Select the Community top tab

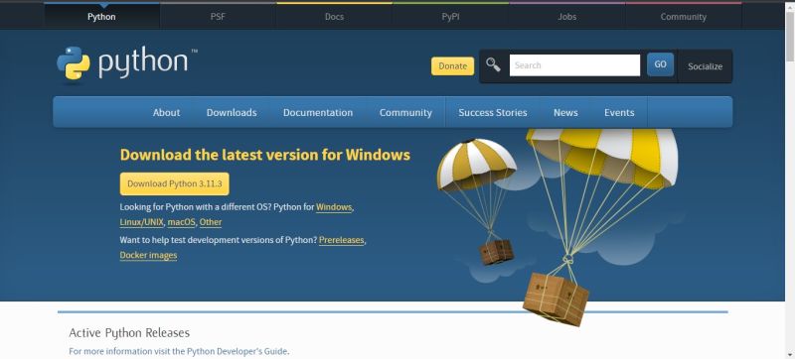coord(684,17)
